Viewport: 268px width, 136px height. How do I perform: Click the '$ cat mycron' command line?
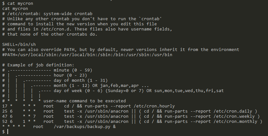(x=18, y=4)
